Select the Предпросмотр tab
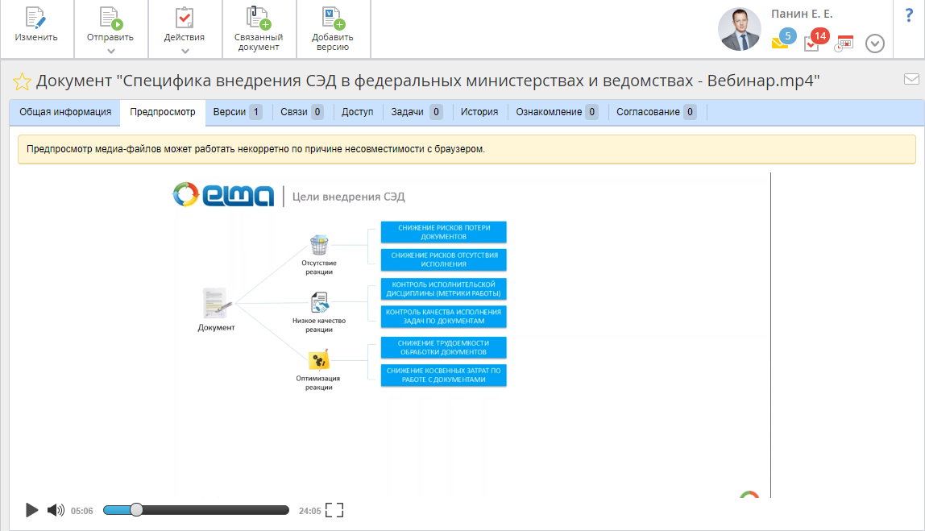This screenshot has width=925, height=531. (163, 112)
